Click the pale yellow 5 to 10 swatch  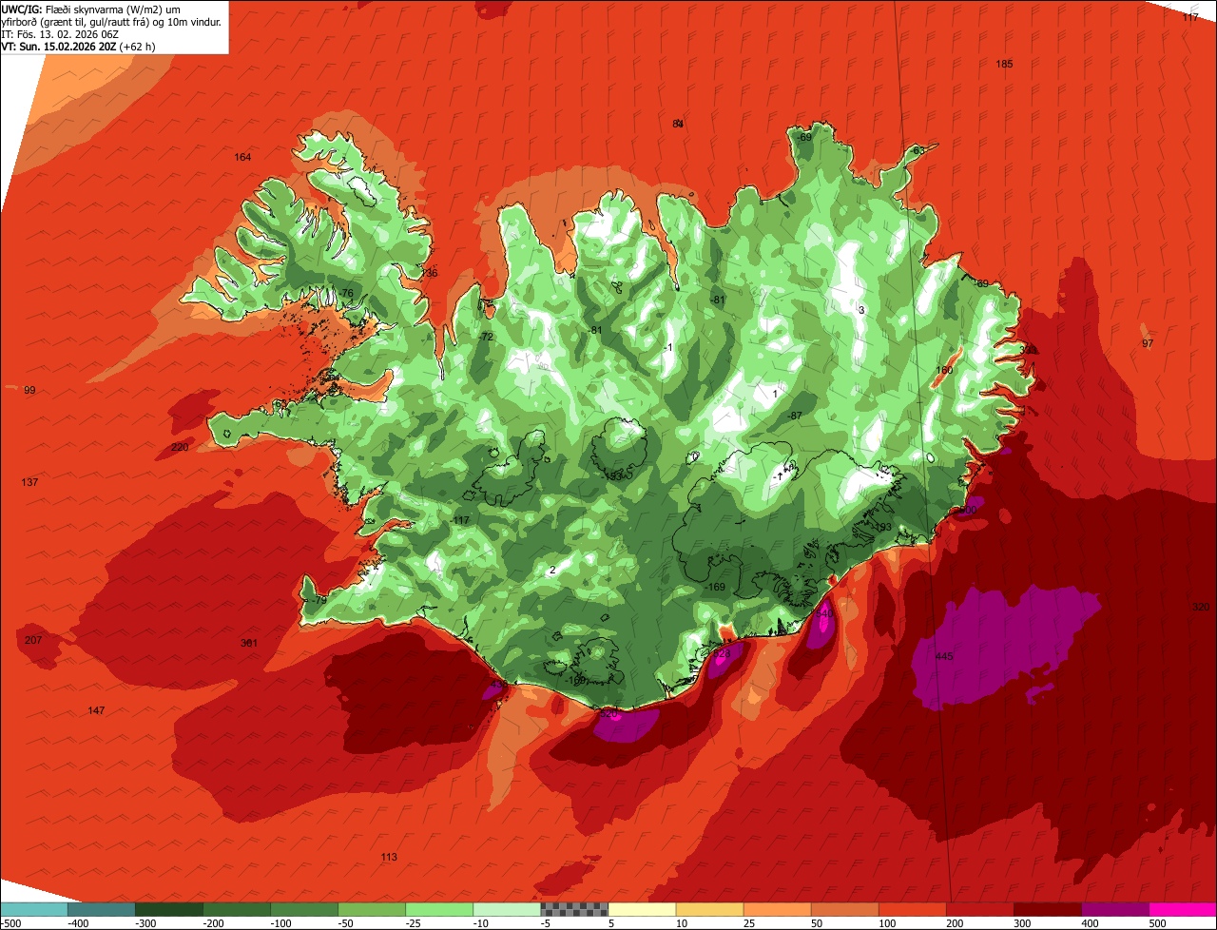(x=641, y=909)
